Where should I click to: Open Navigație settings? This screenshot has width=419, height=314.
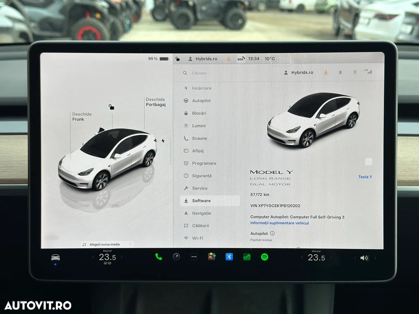pyautogui.click(x=198, y=214)
